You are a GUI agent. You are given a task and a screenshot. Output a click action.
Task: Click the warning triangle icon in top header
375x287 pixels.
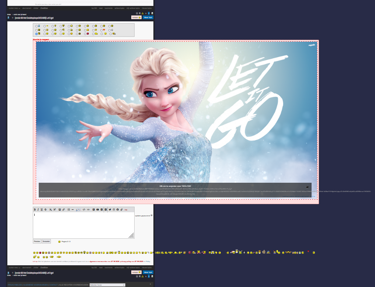(143, 13)
